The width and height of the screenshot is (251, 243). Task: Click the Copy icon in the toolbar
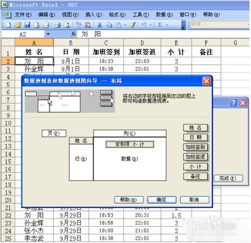click(109, 25)
